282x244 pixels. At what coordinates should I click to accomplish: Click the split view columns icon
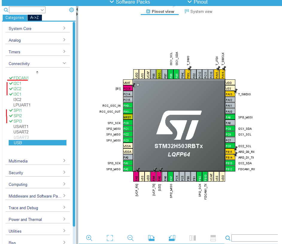point(192,238)
